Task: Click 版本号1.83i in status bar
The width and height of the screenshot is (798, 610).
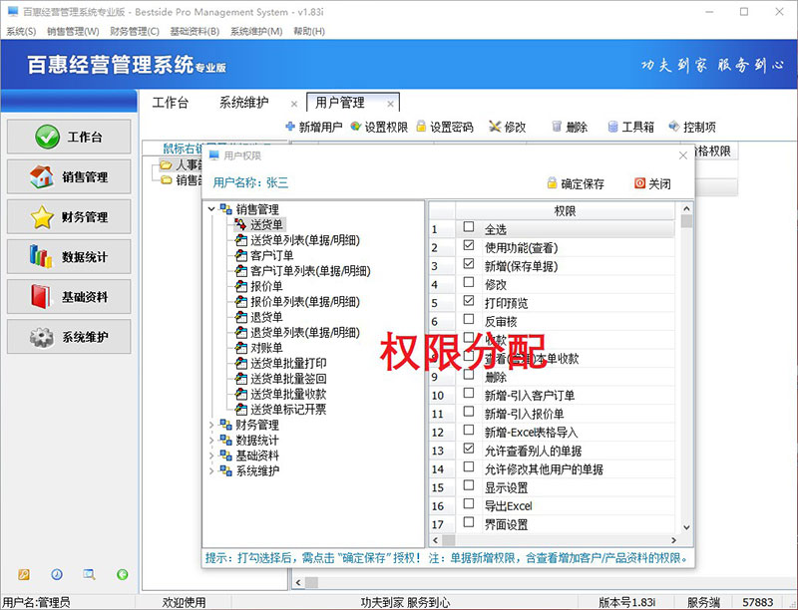Action: click(x=626, y=602)
